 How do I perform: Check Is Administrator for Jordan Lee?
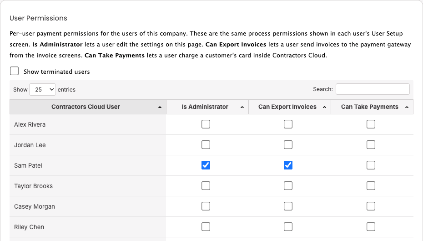coord(206,145)
